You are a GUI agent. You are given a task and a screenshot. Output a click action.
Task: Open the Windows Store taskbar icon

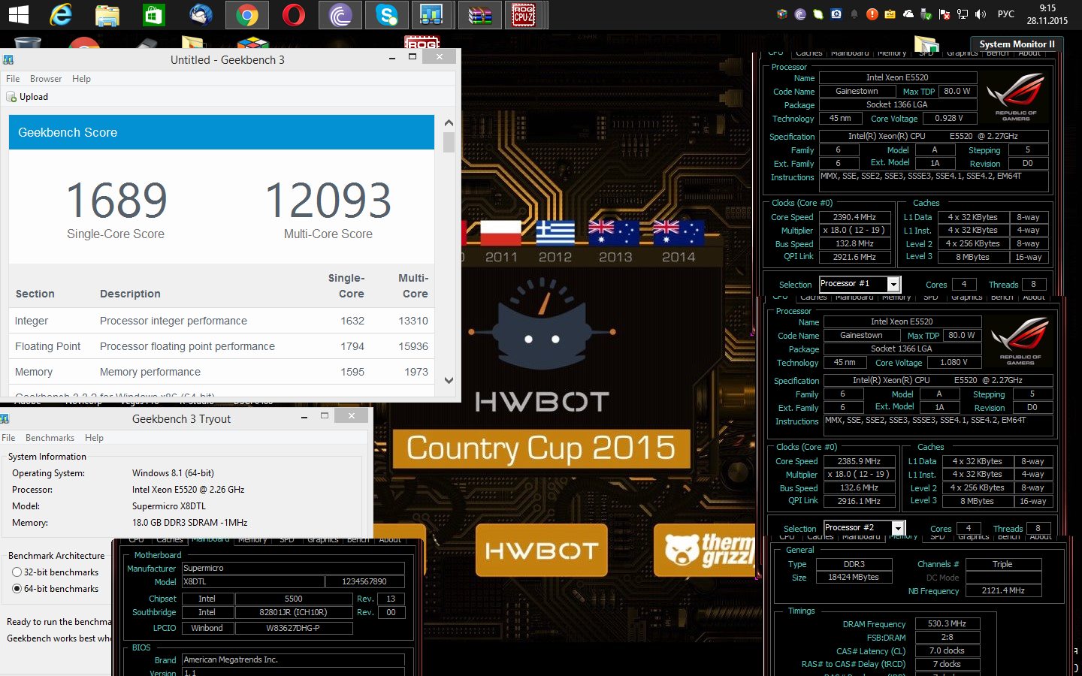[x=154, y=14]
